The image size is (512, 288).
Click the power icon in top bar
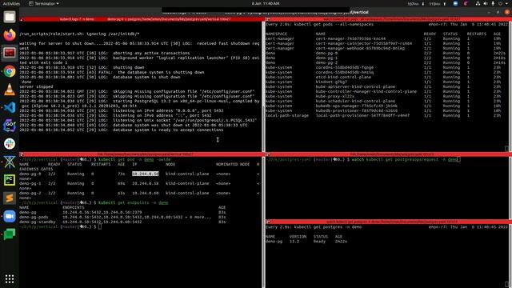pos(501,3)
